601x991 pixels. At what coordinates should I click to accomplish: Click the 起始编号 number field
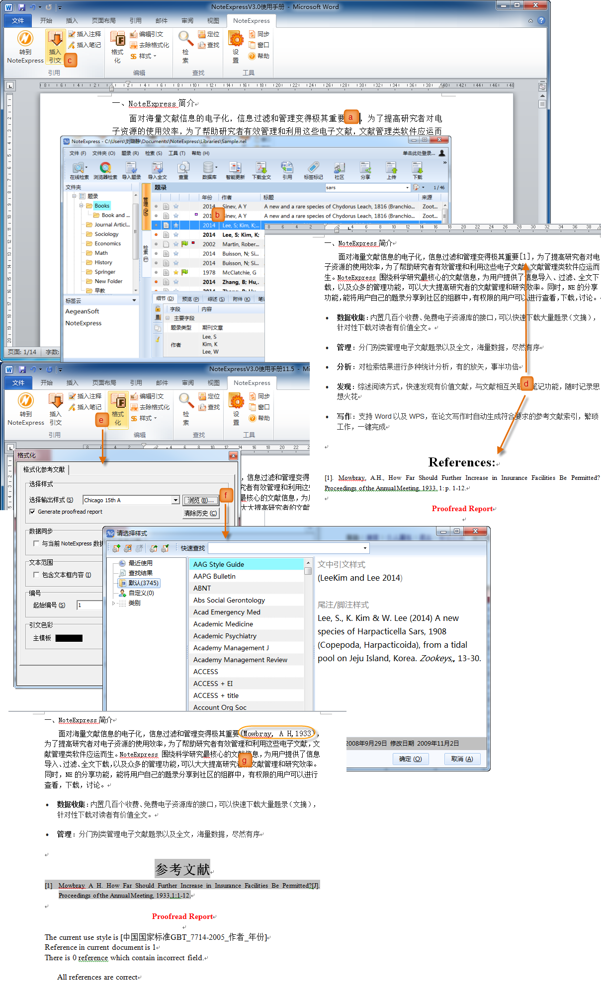click(89, 605)
